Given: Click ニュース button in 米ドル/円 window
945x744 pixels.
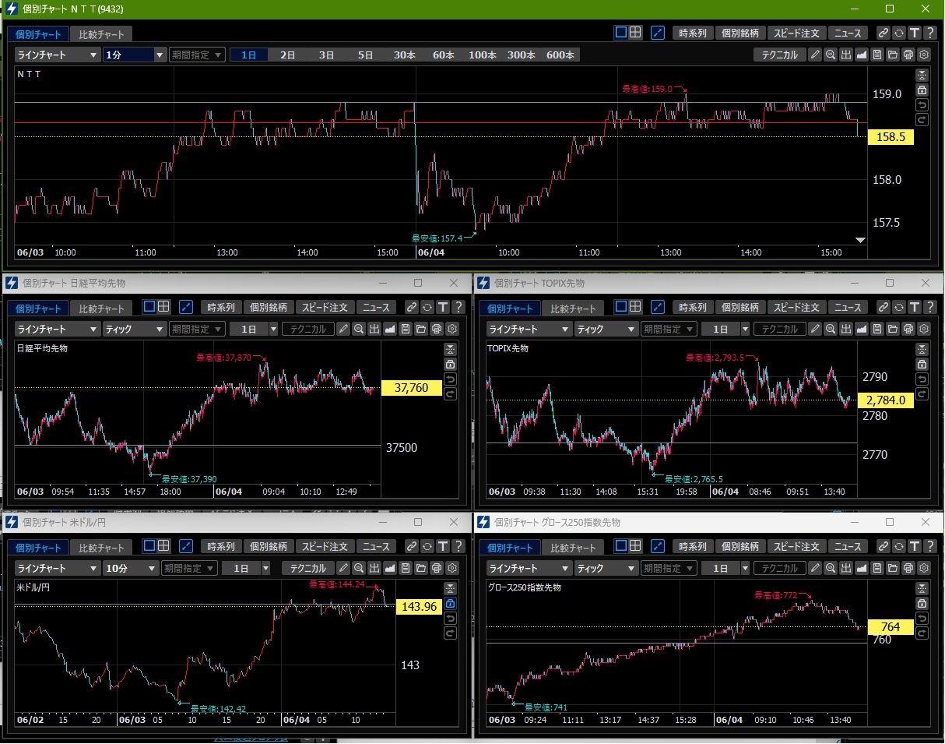Looking at the screenshot, I should coord(376,546).
